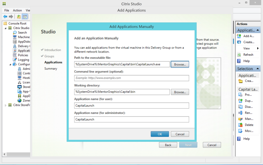Click the Command line argument field
This screenshot has width=263, height=165.
(x=131, y=78)
